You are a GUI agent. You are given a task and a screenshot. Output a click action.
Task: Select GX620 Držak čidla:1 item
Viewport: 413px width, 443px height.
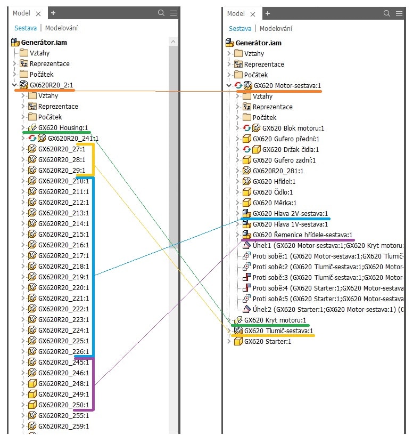coord(291,149)
